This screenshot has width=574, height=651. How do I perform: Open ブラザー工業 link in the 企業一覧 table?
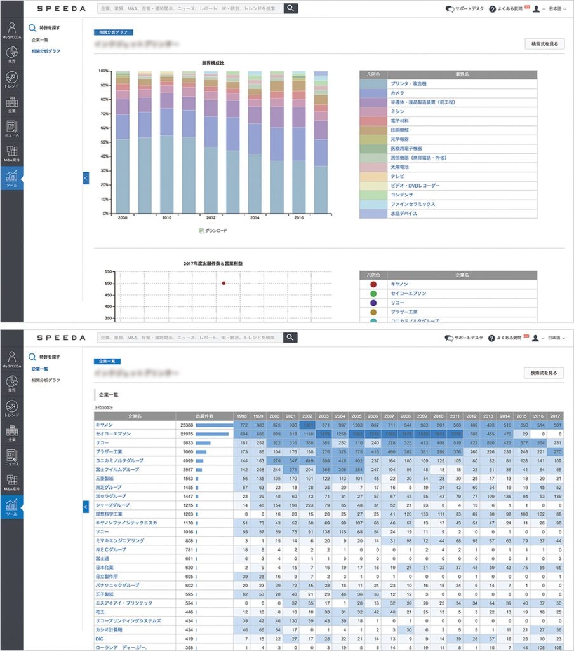click(109, 452)
